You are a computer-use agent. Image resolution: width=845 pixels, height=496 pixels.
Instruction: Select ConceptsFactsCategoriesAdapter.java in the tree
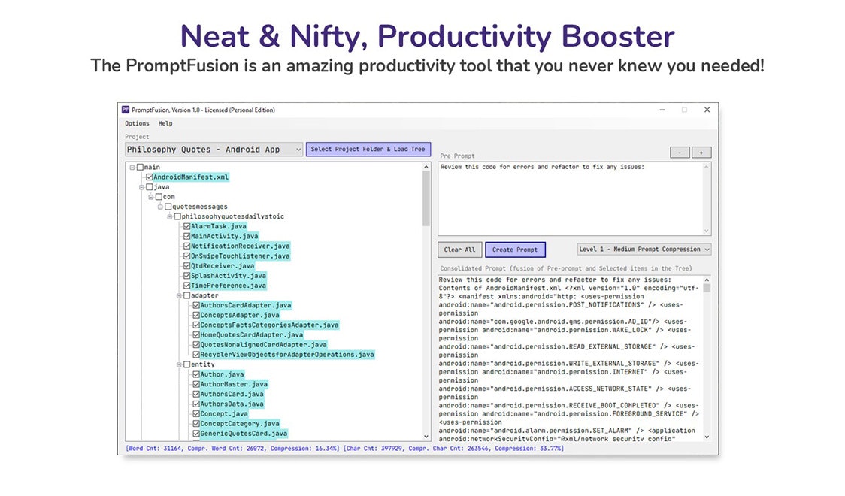point(269,325)
